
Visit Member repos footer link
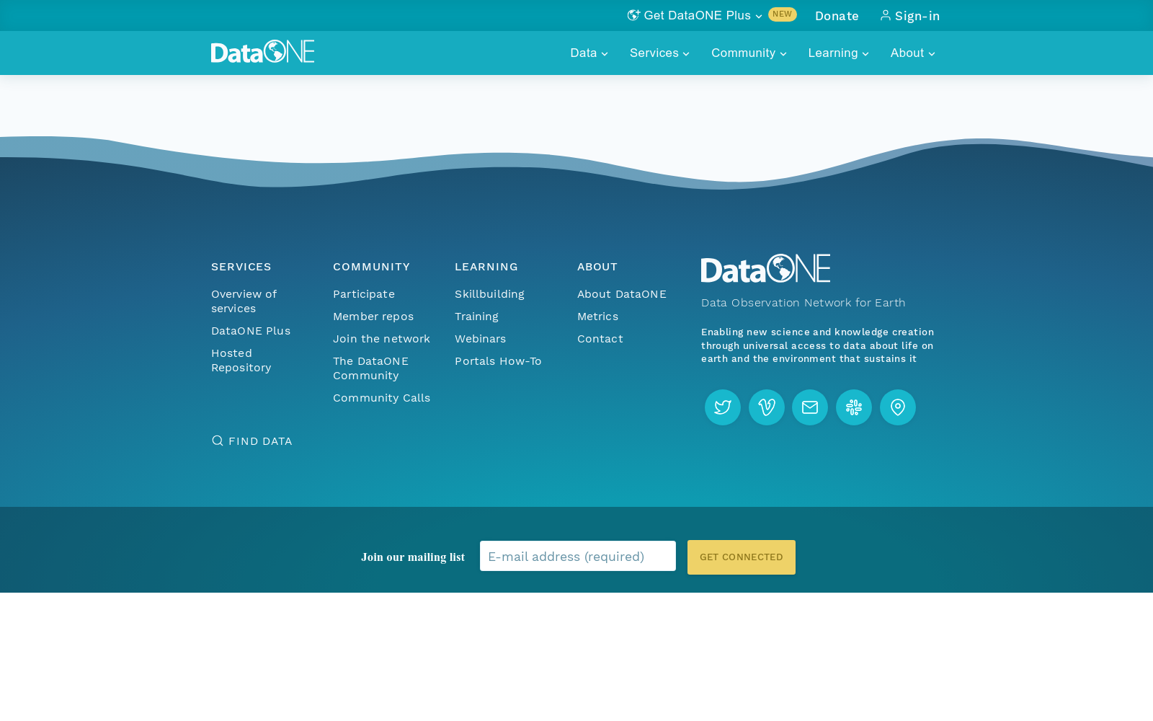click(373, 317)
